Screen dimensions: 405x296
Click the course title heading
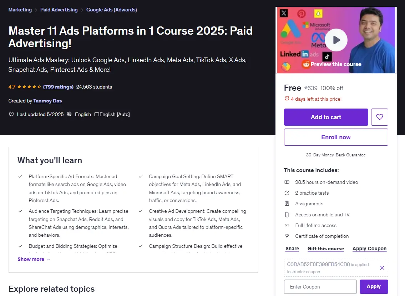(131, 37)
